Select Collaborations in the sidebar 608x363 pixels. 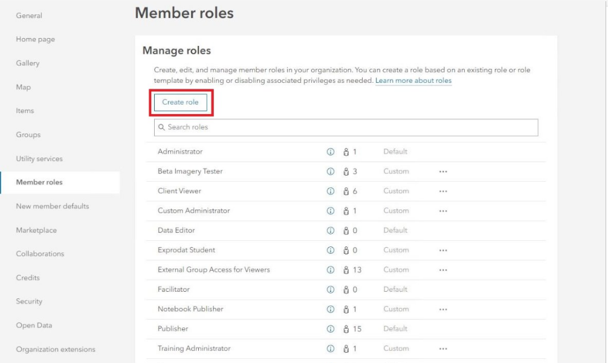tap(40, 254)
